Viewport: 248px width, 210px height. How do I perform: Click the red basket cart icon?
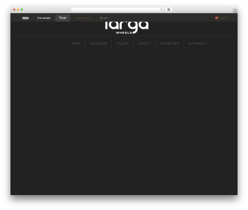[x=216, y=18]
